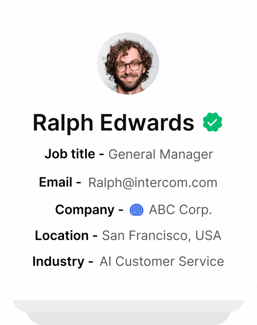
Task: Click Ralph Edwards' profile photo
Action: click(x=128, y=63)
